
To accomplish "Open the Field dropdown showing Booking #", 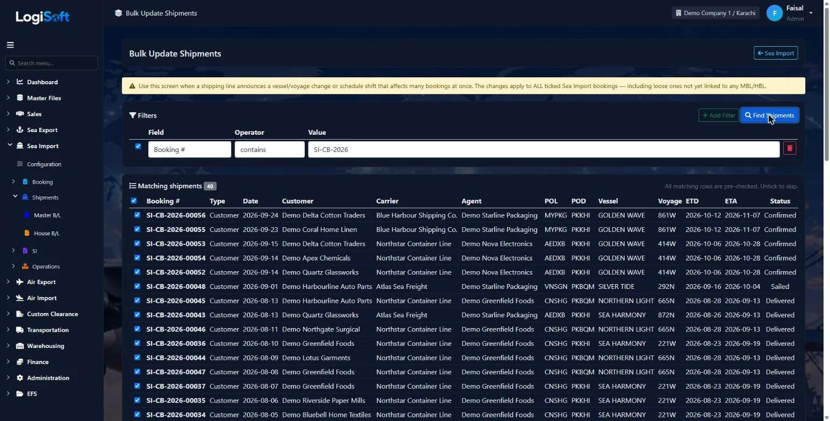I will 190,149.
